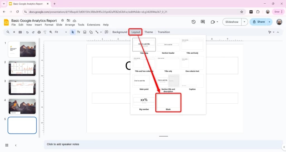Choose the Section header layout

[168, 46]
